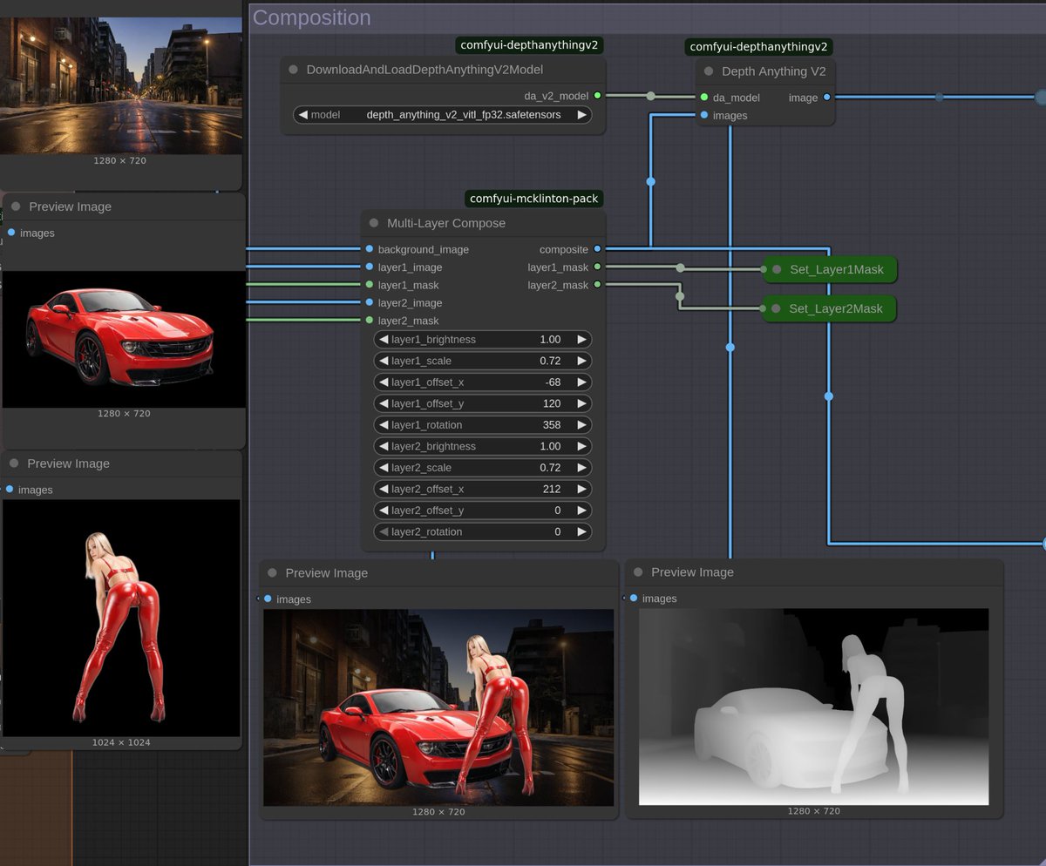Click the images input socket of the composite preview
Image resolution: width=1046 pixels, height=866 pixels.
tap(268, 599)
